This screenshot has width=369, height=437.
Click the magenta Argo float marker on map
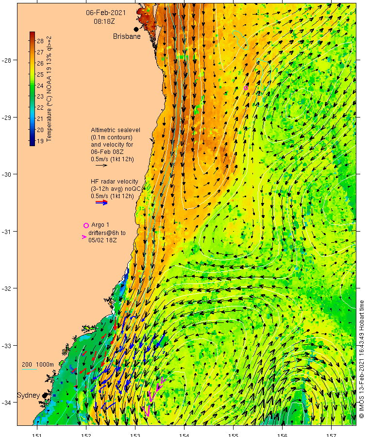(x=246, y=88)
